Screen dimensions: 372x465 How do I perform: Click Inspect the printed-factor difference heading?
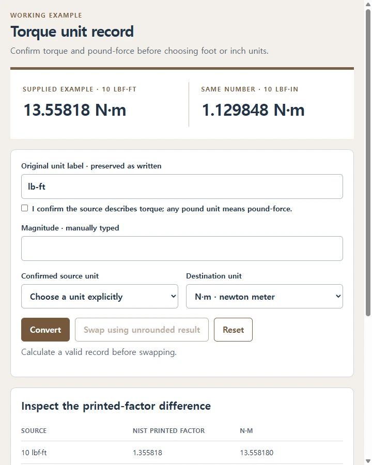116,406
